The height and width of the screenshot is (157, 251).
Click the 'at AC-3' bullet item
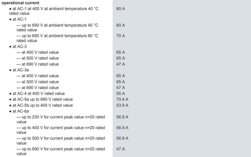[18, 46]
